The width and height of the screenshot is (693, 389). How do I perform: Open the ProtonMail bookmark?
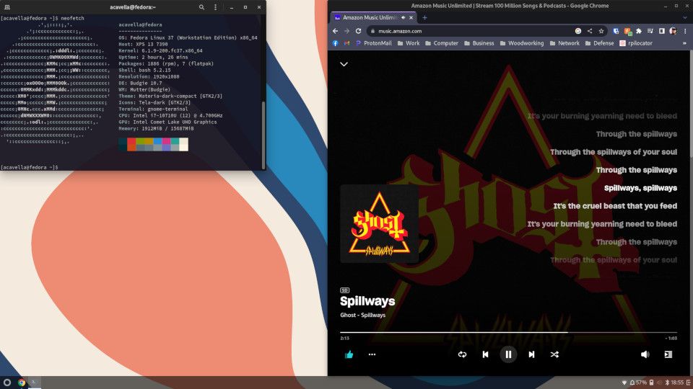click(373, 43)
